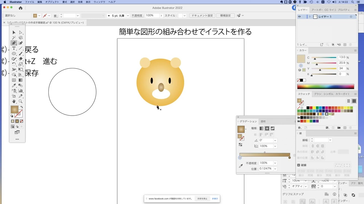Select the Curvature tool
364x204 pixels.
click(x=20, y=43)
